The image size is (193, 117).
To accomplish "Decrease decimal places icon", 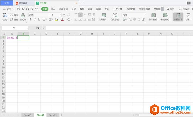I will [144, 19].
